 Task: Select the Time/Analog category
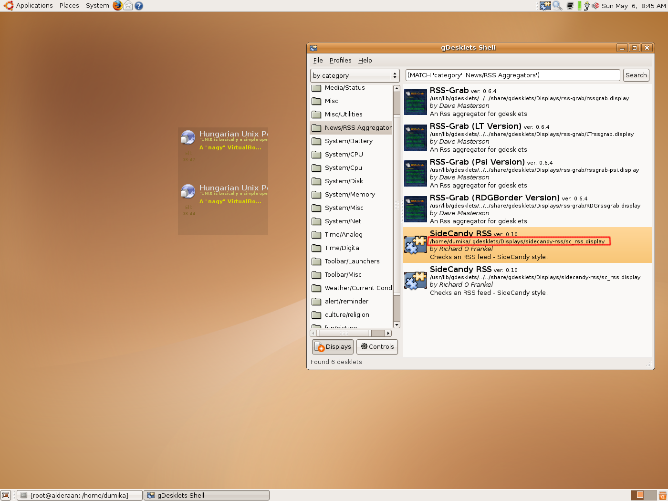(x=351, y=235)
